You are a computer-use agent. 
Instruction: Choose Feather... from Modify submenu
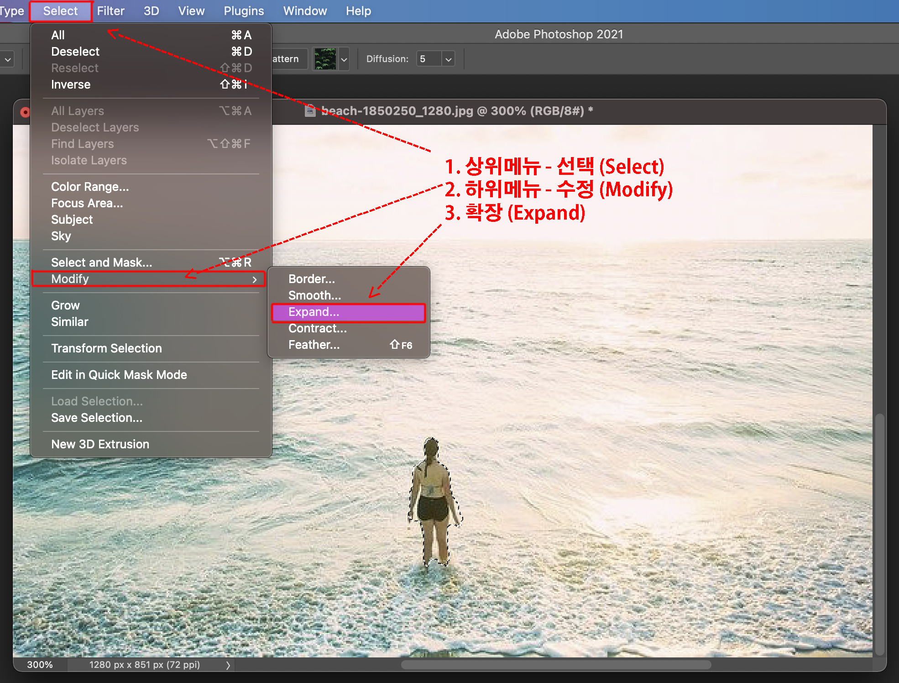pyautogui.click(x=314, y=345)
